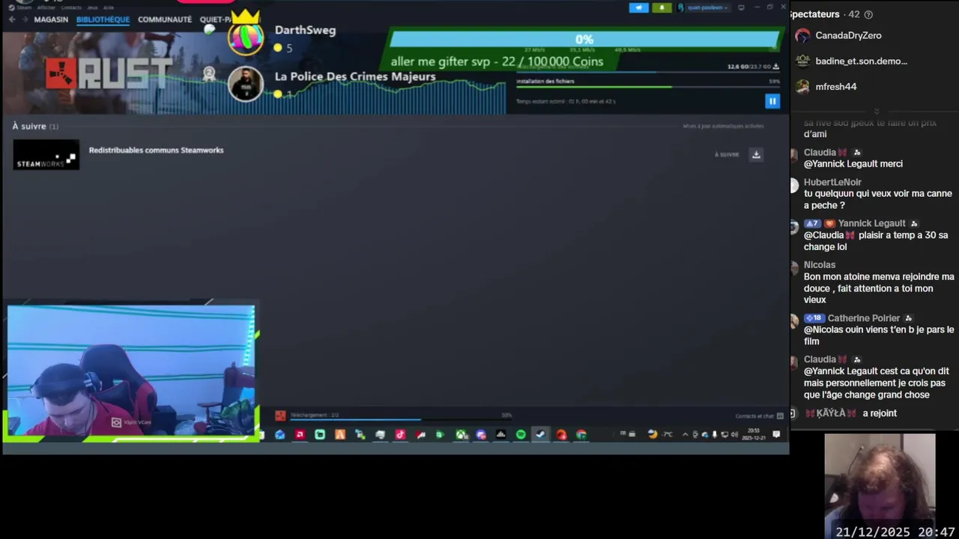Click the streamer webcam overlay
959x539 pixels.
tap(131, 371)
